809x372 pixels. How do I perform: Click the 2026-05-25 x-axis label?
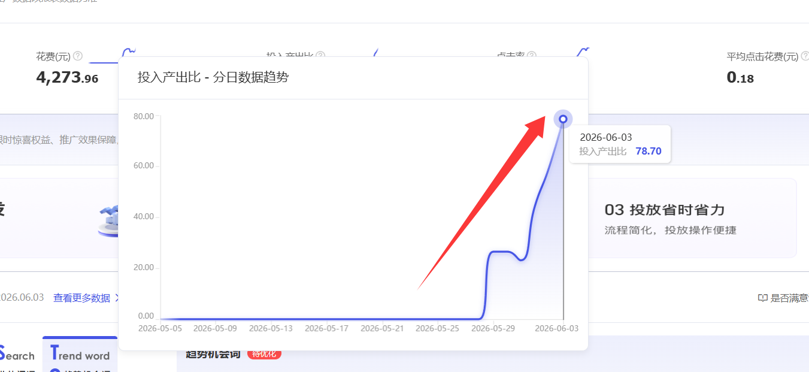[x=437, y=328]
